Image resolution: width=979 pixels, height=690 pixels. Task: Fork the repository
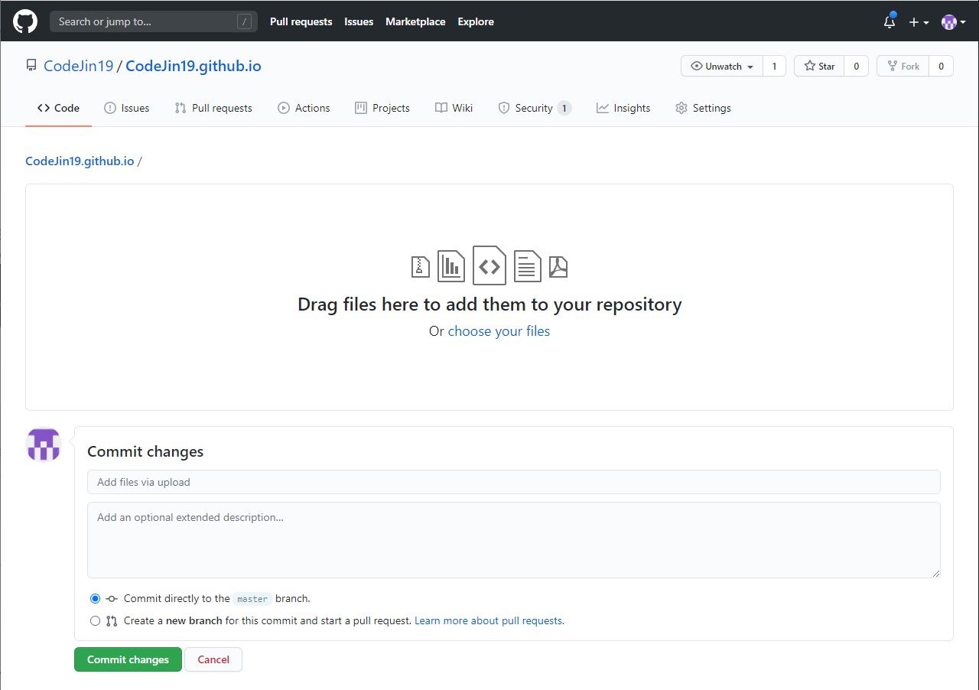click(903, 67)
